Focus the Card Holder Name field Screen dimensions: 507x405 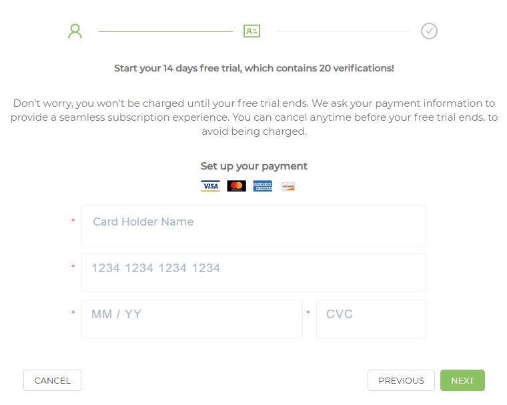tap(253, 226)
